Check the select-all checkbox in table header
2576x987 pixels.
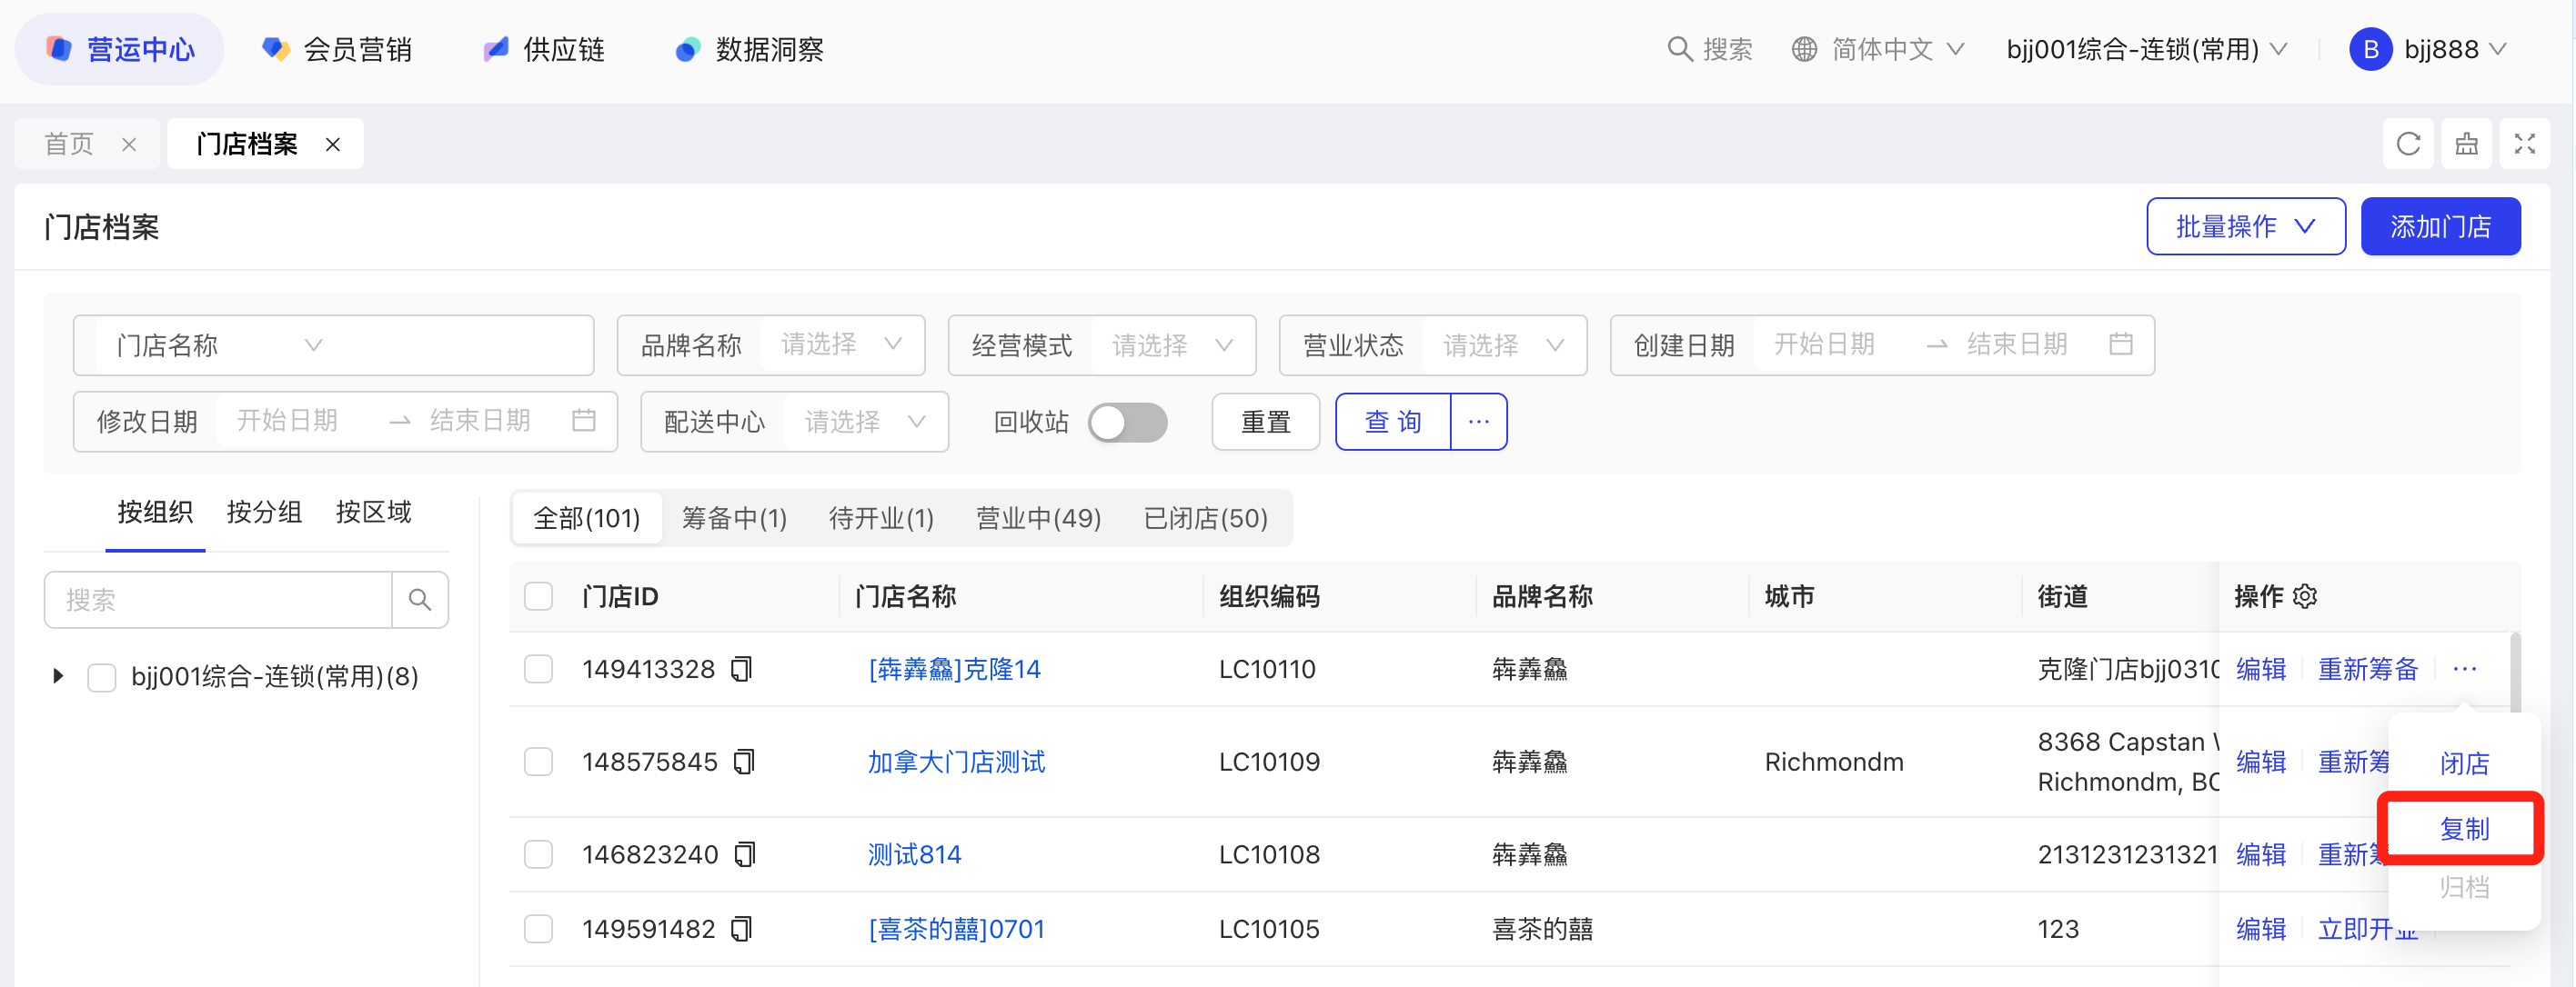pyautogui.click(x=539, y=596)
